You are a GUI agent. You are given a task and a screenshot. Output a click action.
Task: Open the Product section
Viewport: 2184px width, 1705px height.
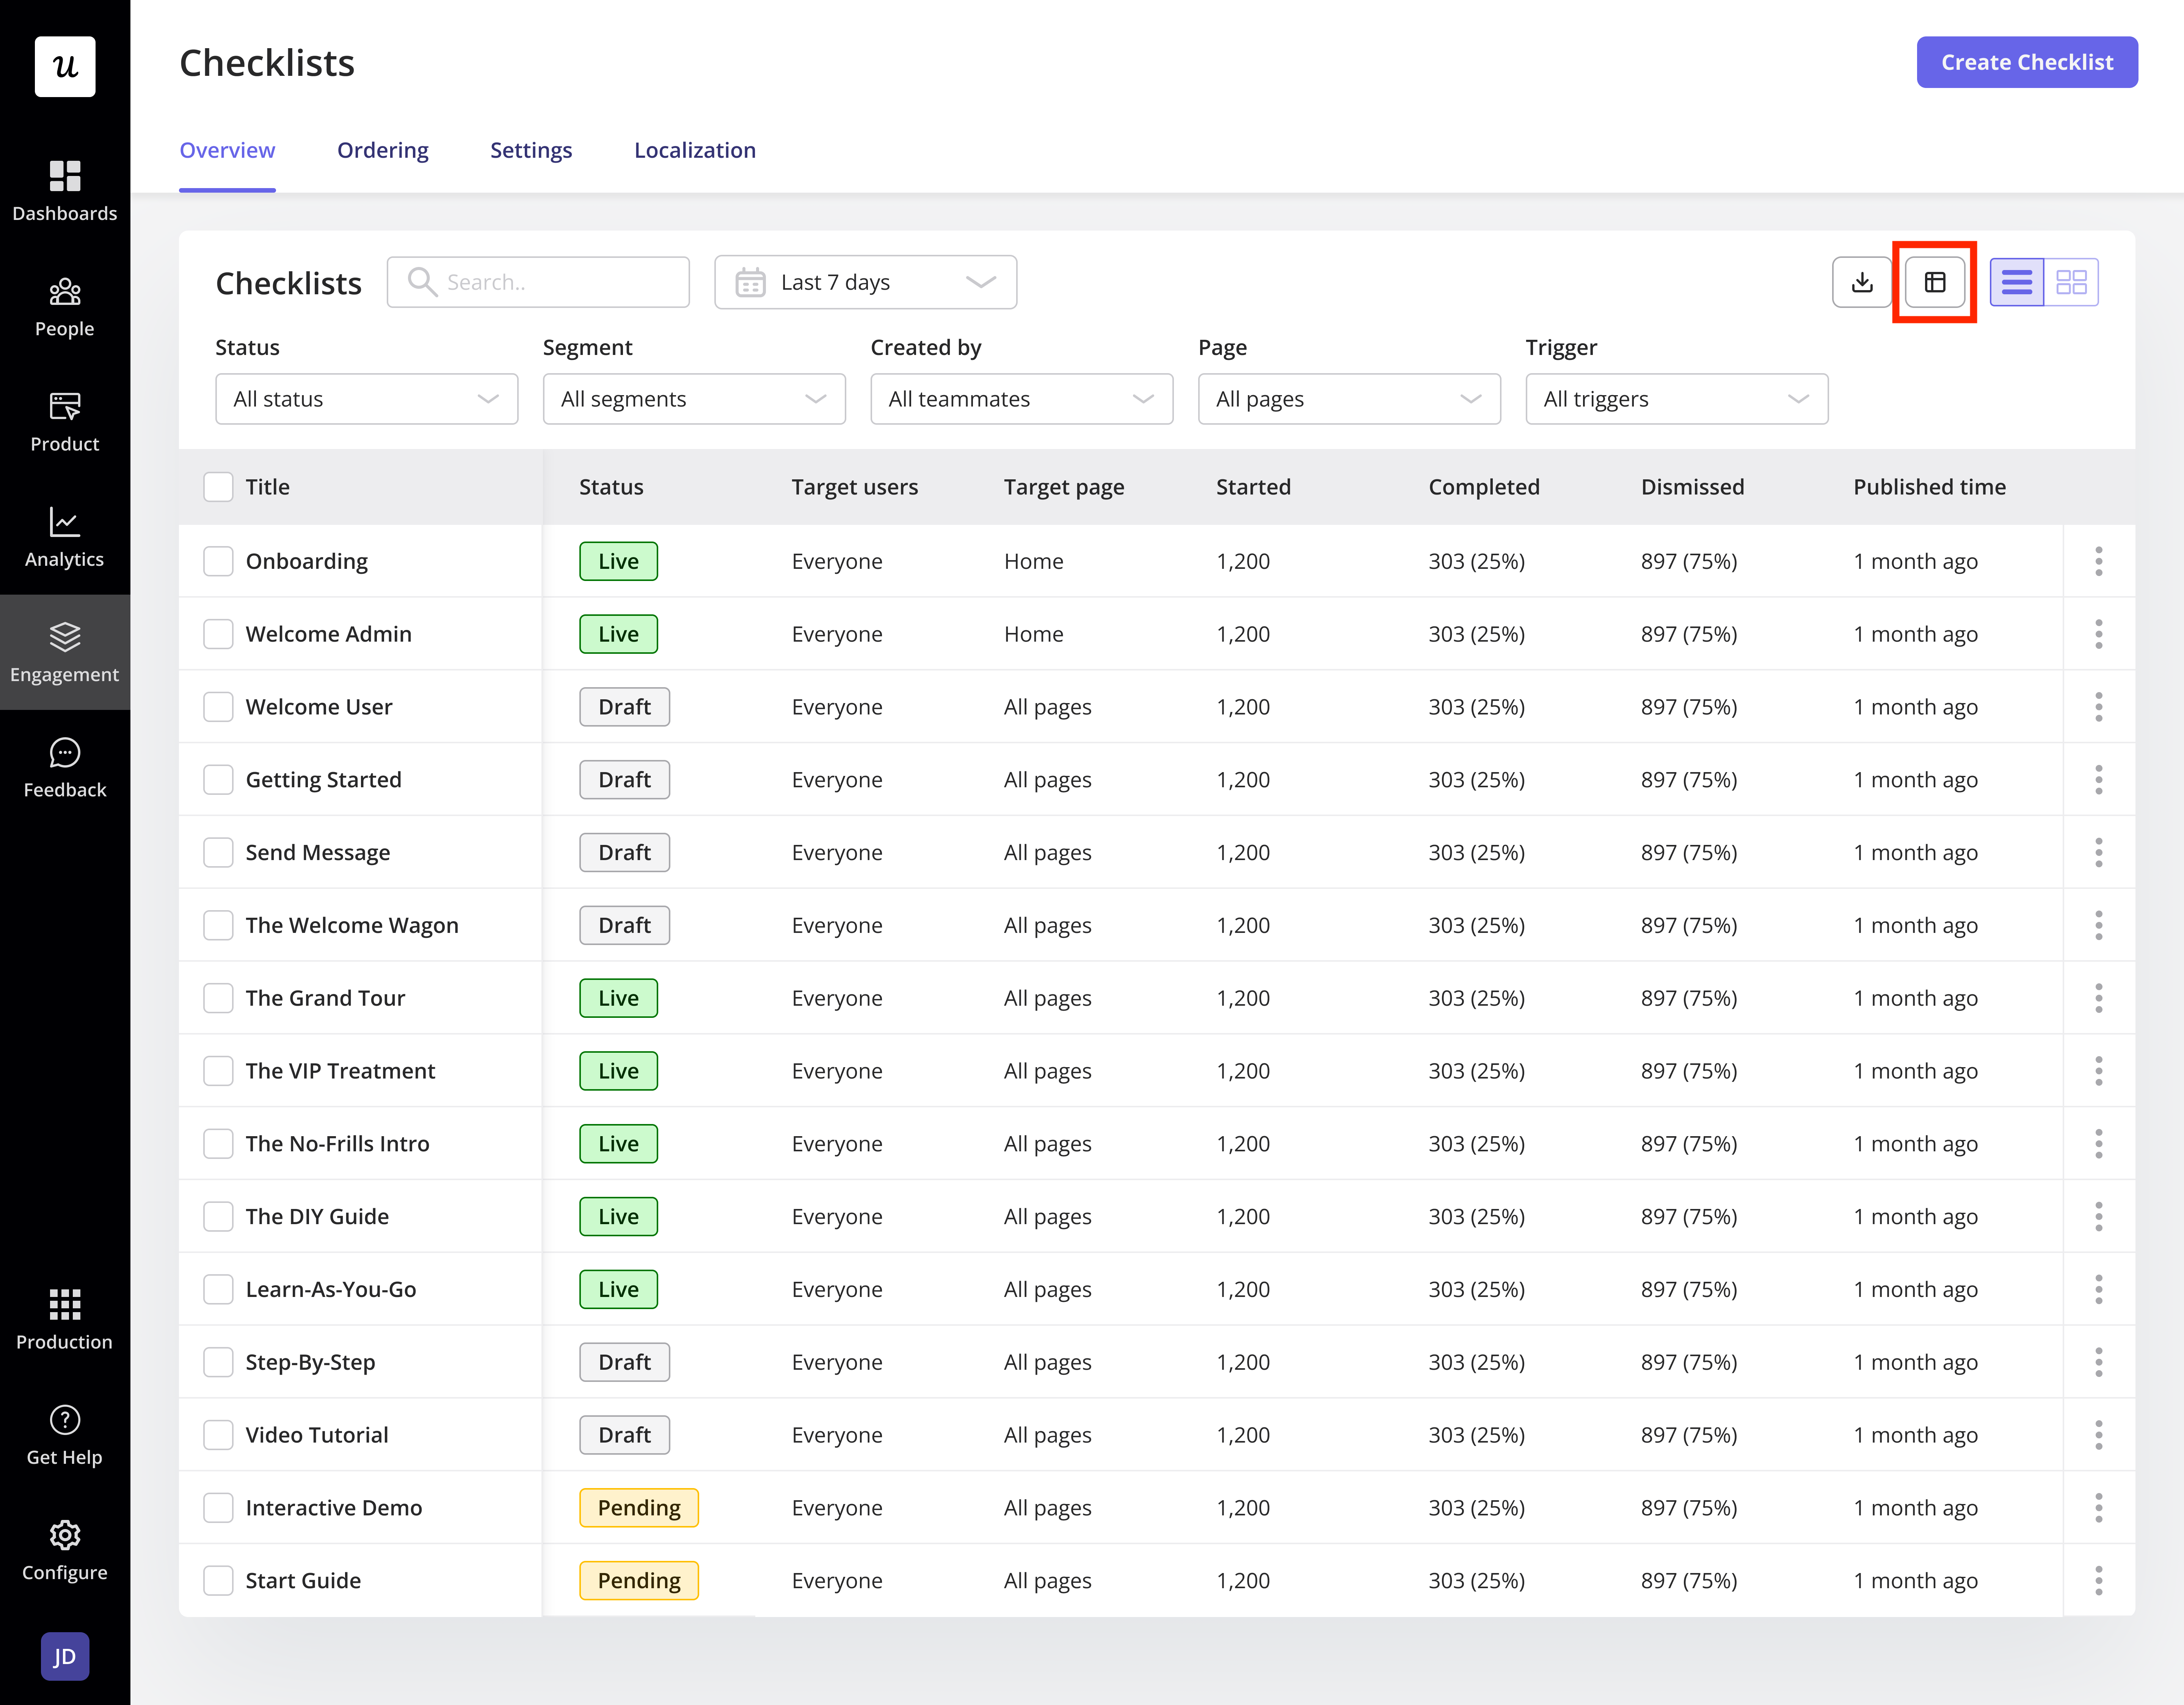click(x=65, y=422)
